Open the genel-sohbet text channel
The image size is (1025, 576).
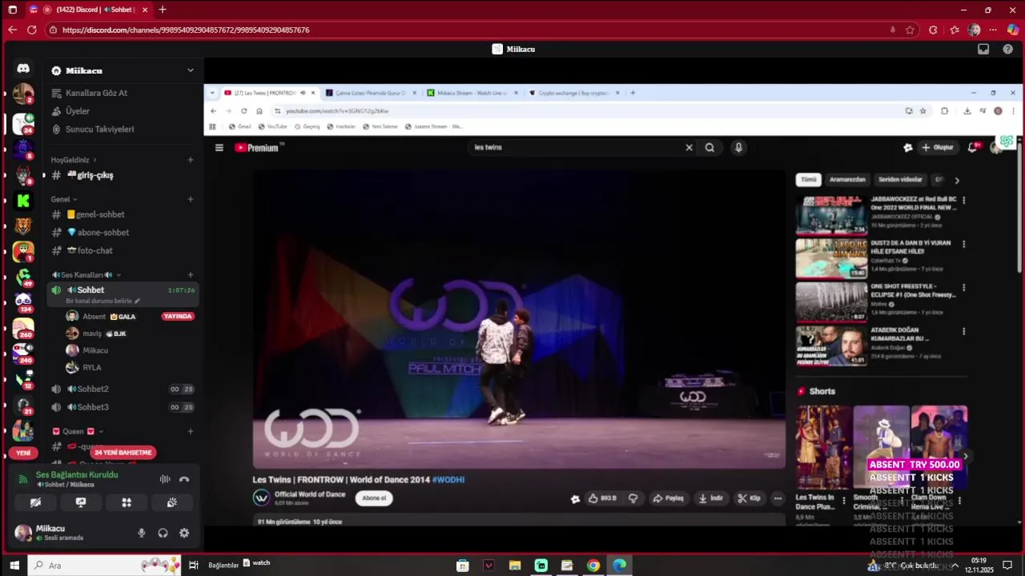click(x=122, y=214)
